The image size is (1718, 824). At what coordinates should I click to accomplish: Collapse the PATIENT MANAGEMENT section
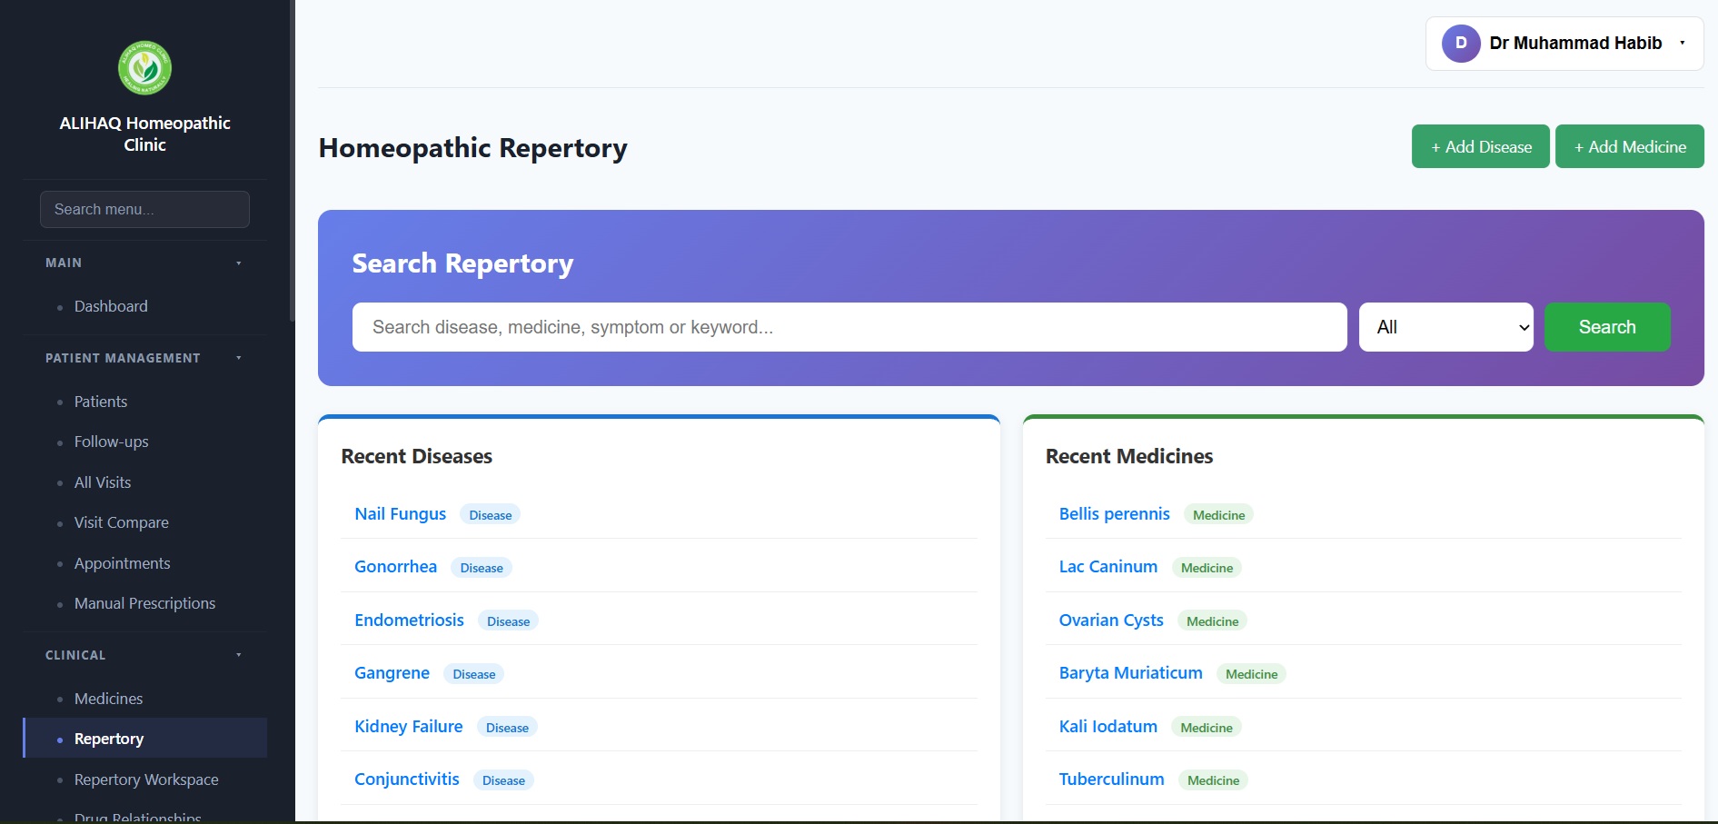click(x=144, y=358)
